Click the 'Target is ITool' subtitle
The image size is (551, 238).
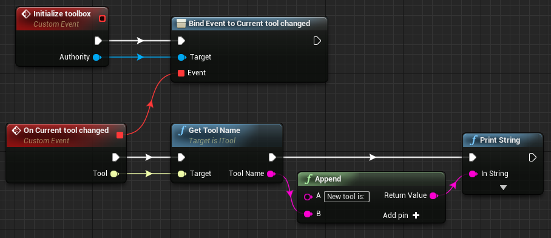tap(212, 141)
